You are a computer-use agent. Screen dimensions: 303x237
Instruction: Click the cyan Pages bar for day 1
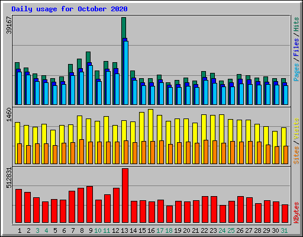click(20, 88)
